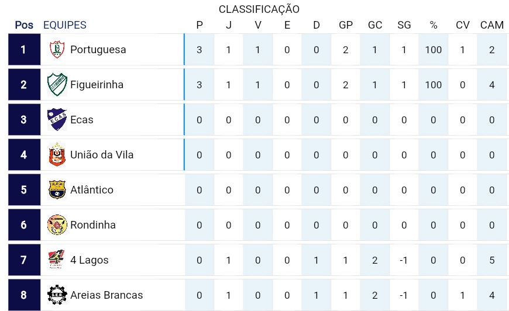Click the Rondinha round emblem
Viewport: 509px width, 311px height.
(x=57, y=224)
